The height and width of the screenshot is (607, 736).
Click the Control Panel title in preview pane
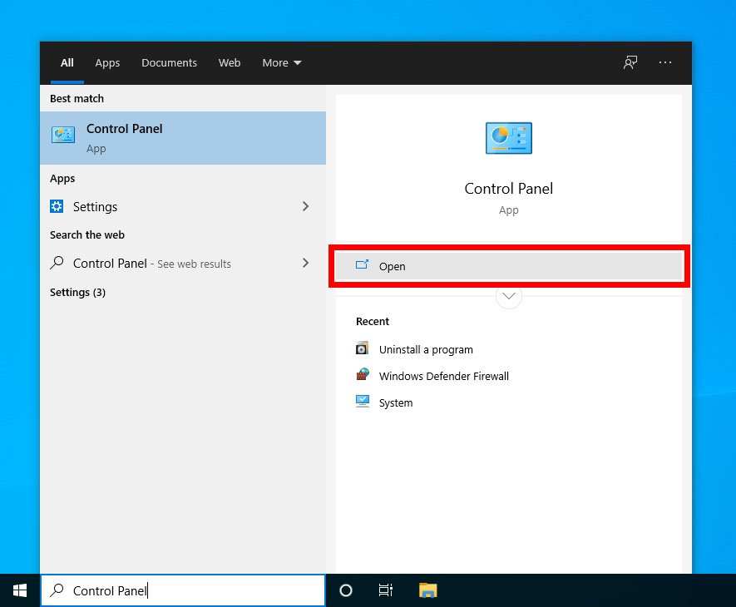coord(509,189)
